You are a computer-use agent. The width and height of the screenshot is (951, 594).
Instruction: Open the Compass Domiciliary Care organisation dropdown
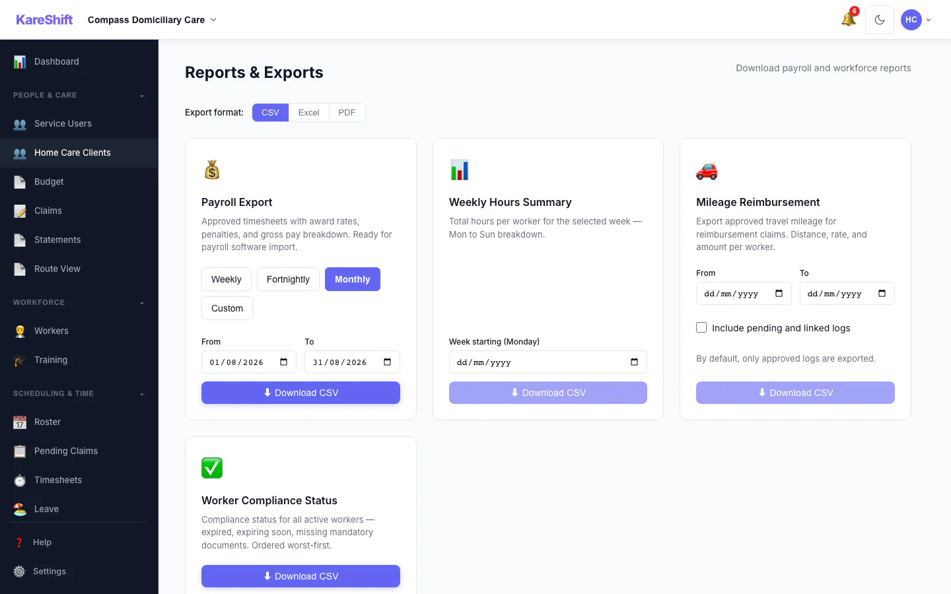pos(152,20)
